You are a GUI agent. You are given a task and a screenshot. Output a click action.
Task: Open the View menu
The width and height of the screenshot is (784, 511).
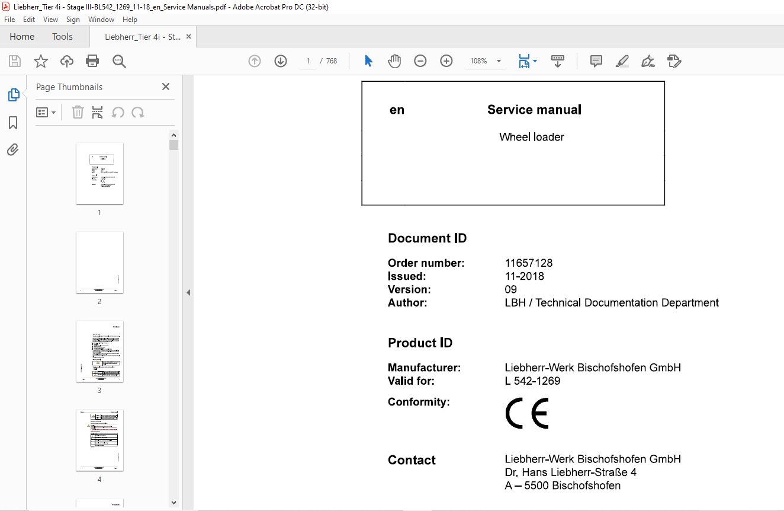50,20
